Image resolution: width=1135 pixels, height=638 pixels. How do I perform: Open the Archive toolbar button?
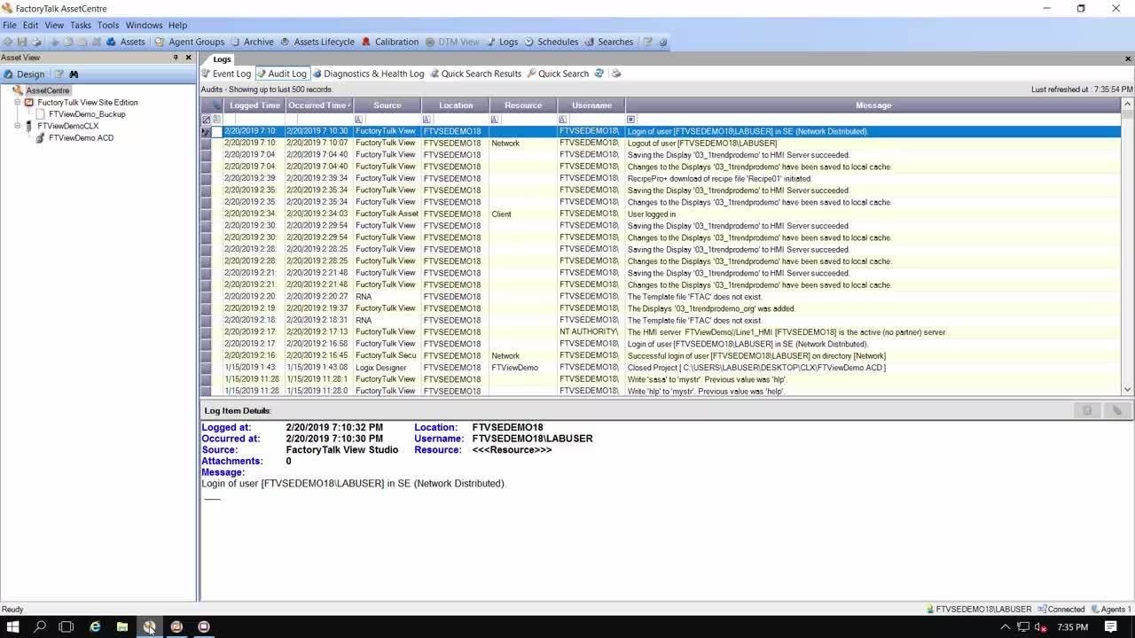252,42
